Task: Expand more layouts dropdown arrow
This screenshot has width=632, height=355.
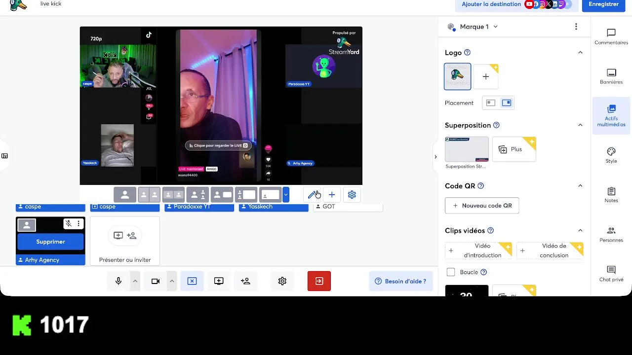Action: (285, 195)
